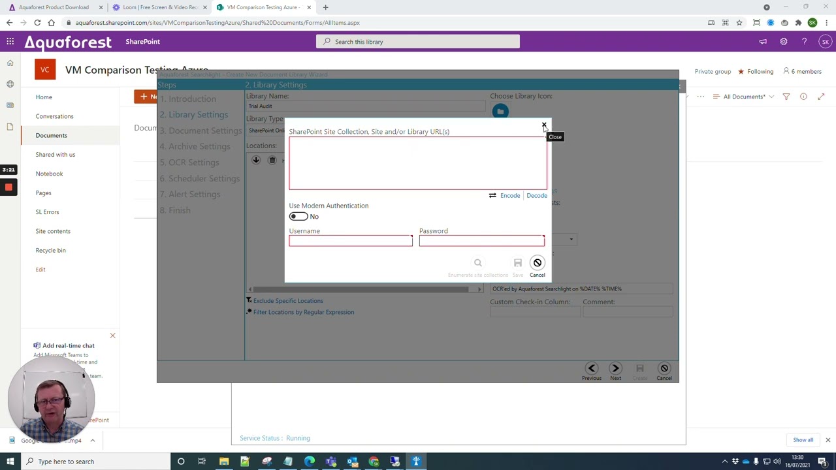Open Site contents in site navigation
The width and height of the screenshot is (836, 470).
tap(53, 231)
